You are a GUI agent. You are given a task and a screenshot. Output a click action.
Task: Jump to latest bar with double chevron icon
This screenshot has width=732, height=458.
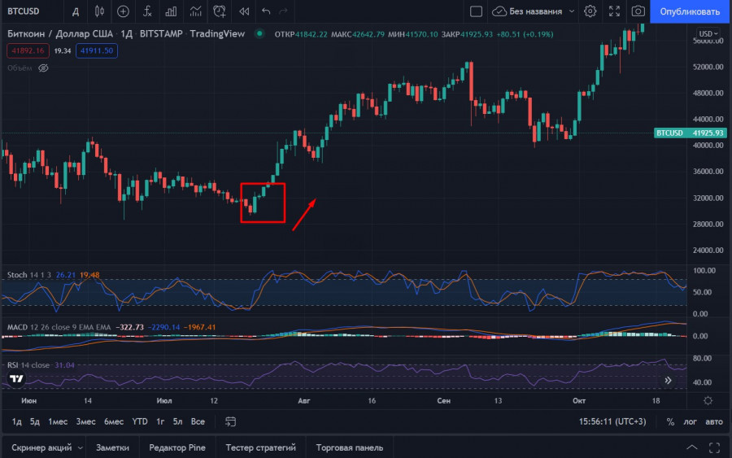668,381
